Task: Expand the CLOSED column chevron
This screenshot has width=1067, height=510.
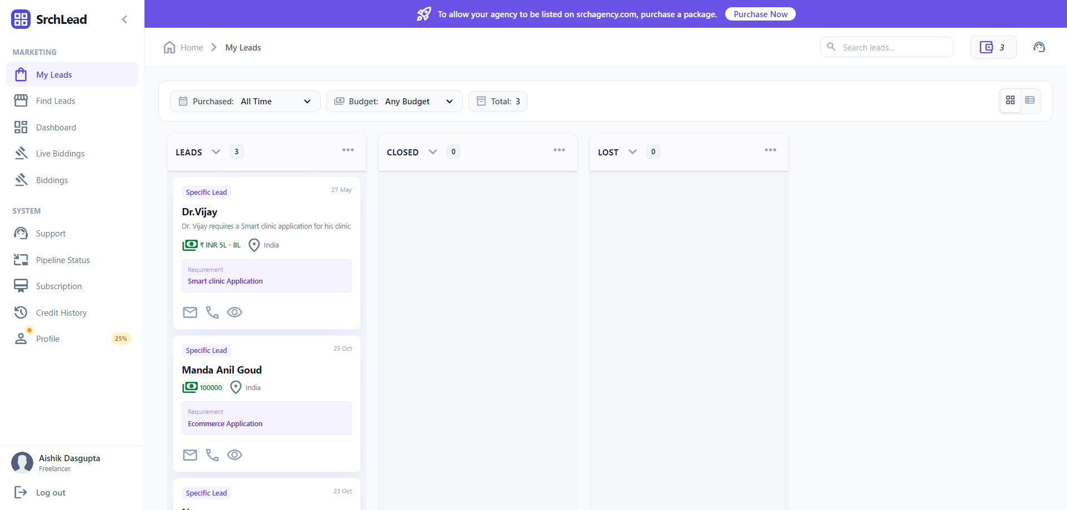Action: [433, 152]
